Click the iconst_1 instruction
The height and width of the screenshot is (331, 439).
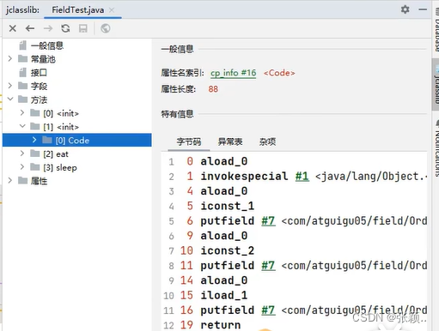click(x=228, y=206)
